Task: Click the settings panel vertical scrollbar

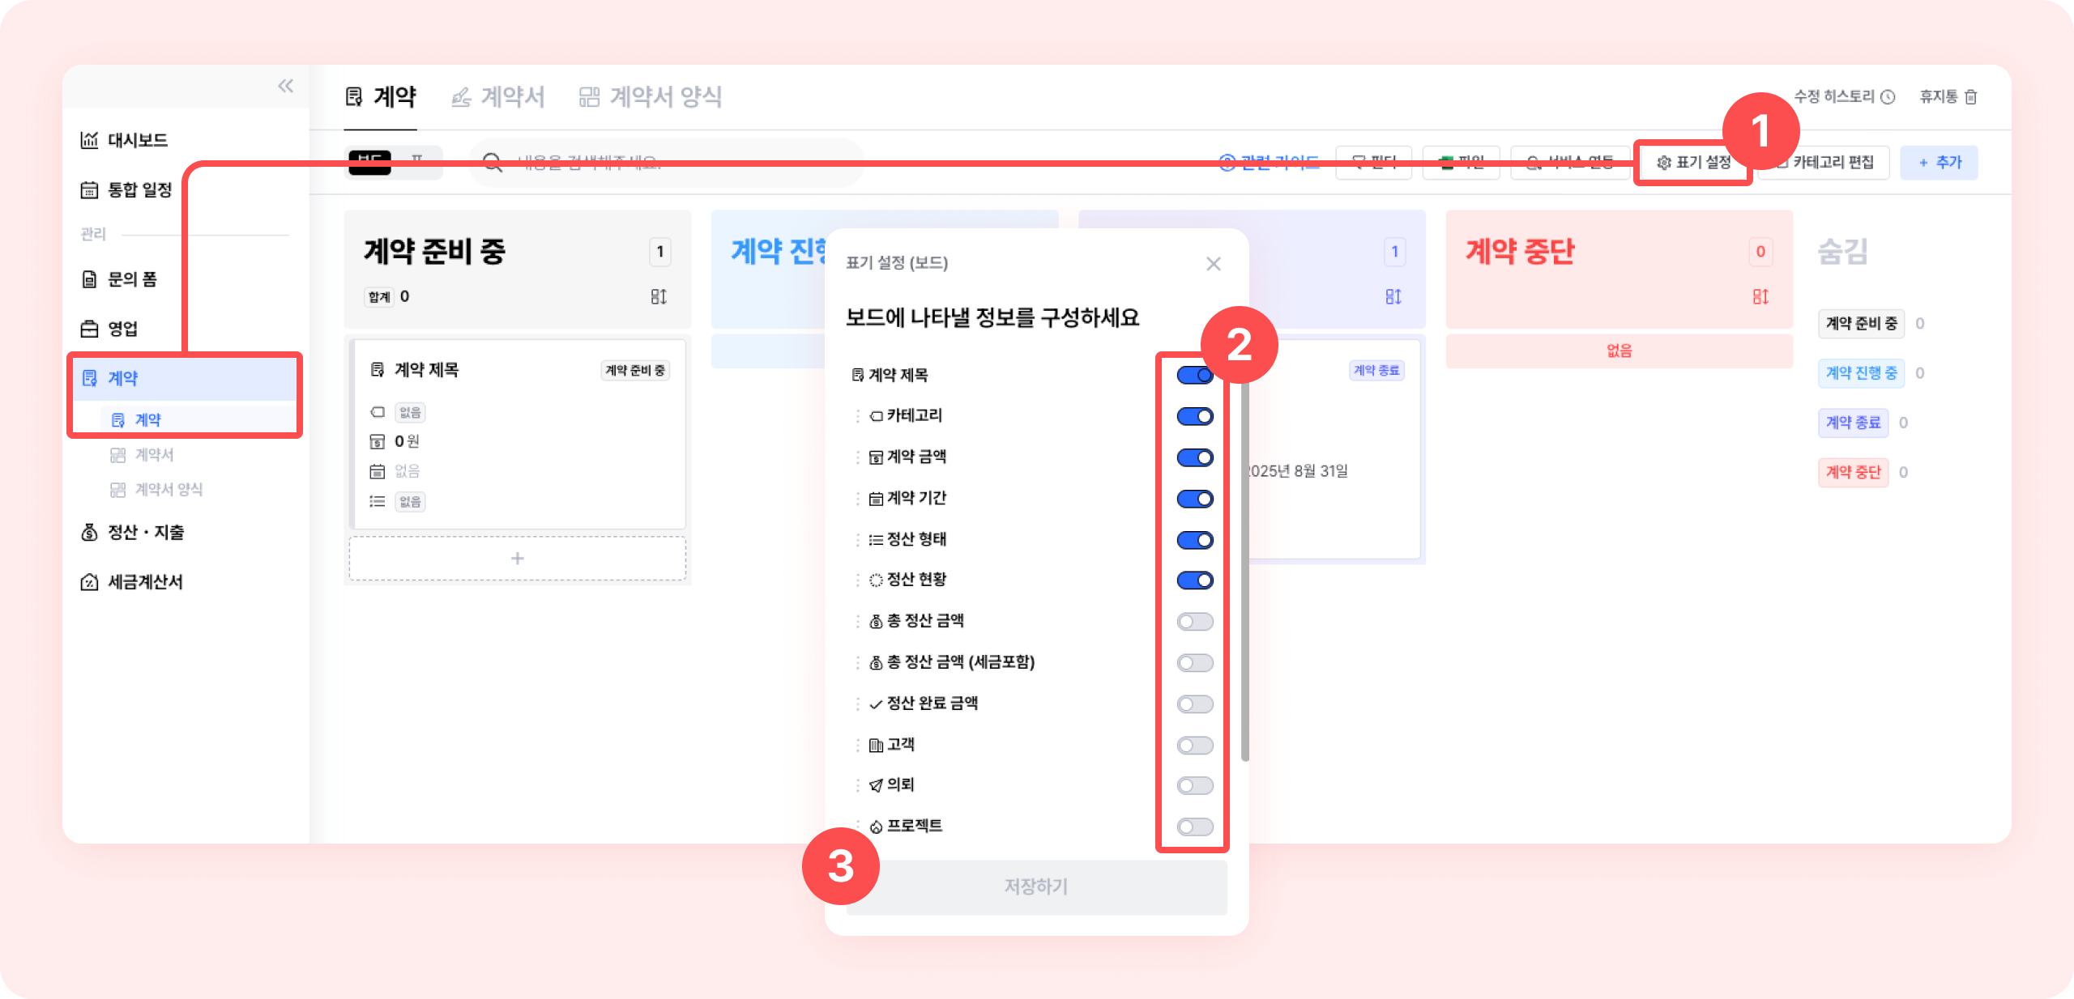Action: click(x=1244, y=567)
